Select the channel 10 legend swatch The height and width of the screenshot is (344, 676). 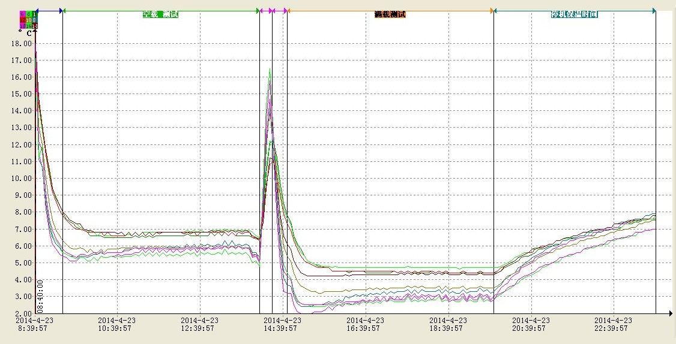coord(28,20)
